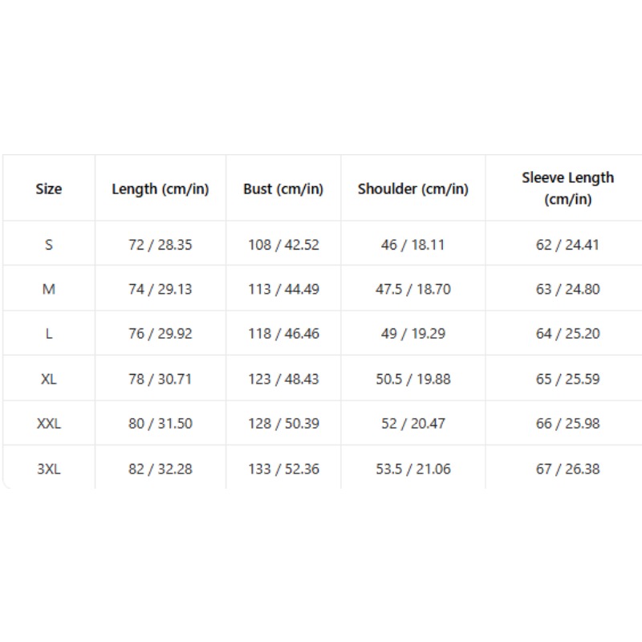Click the Bust (cm/in) column header
The height and width of the screenshot is (642, 642).
pos(283,189)
